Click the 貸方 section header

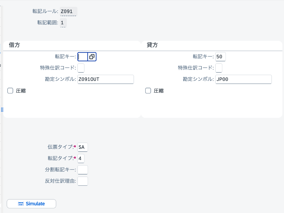click(152, 45)
